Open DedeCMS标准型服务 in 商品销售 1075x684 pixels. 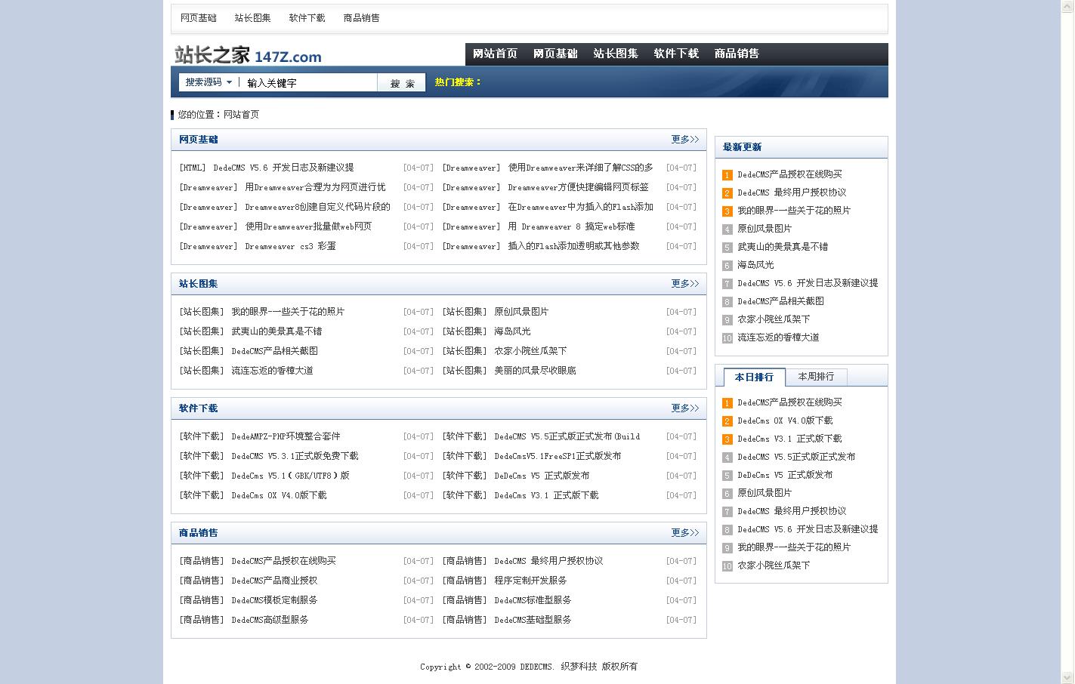(533, 600)
